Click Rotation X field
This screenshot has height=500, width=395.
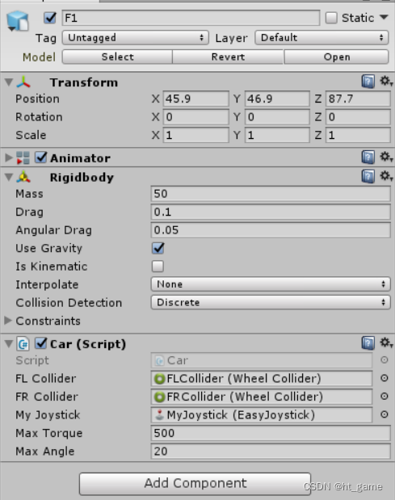tap(196, 117)
